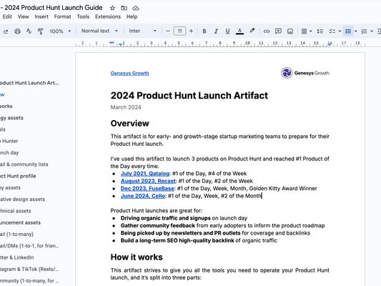The image size is (381, 286).
Task: Jump to 'nch day' outline heading
Action: click(x=9, y=152)
